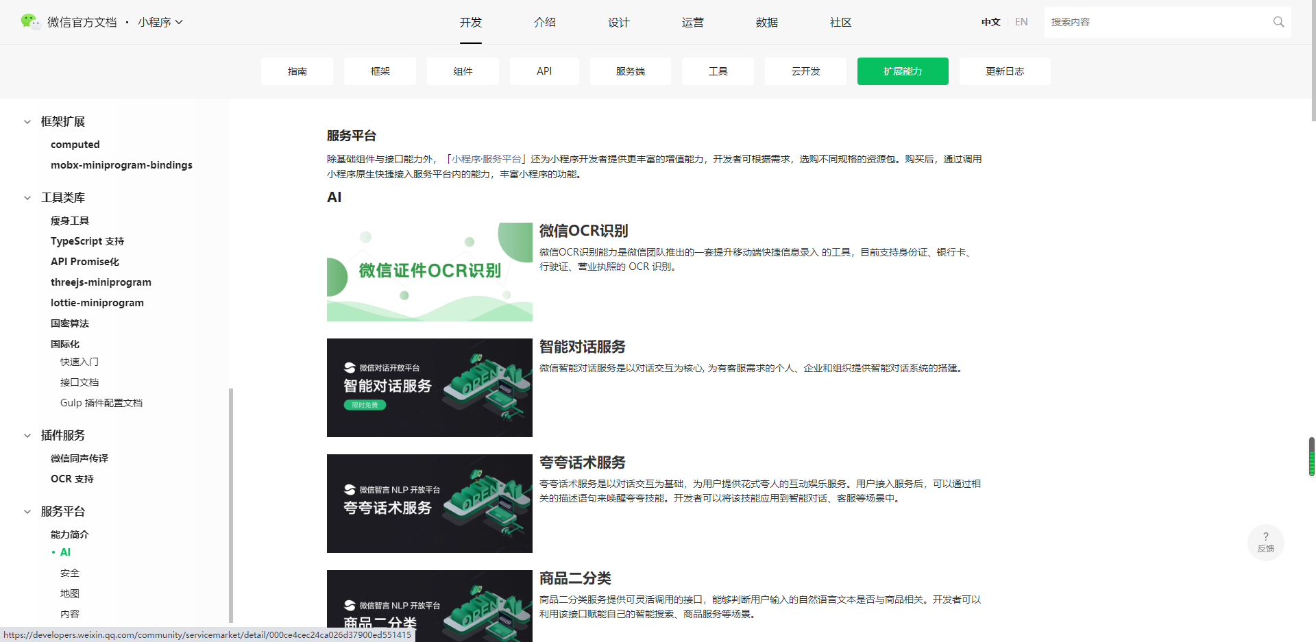The height and width of the screenshot is (642, 1316).
Task: Click the 微信官方文档 site title
Action: pos(82,22)
